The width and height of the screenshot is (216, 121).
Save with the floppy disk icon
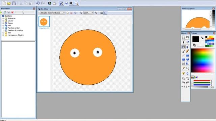(14, 3)
